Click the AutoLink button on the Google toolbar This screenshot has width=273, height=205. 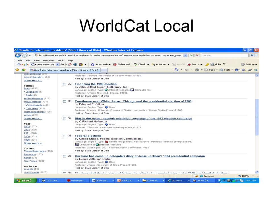point(160,64)
